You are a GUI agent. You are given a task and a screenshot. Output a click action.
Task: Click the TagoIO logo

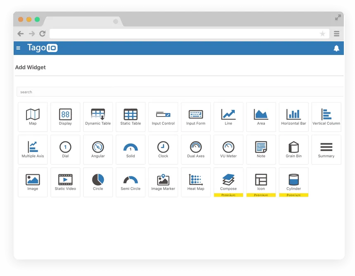[42, 48]
